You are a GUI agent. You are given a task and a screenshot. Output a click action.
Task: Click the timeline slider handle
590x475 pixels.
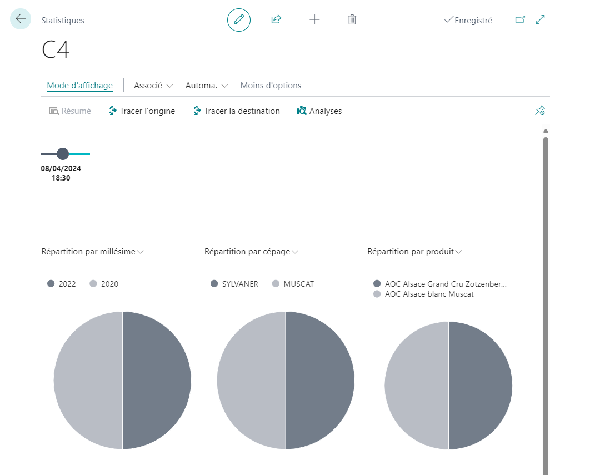(63, 153)
